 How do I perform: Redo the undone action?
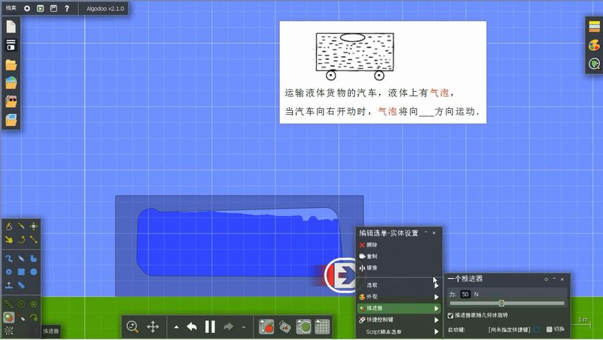pos(228,327)
